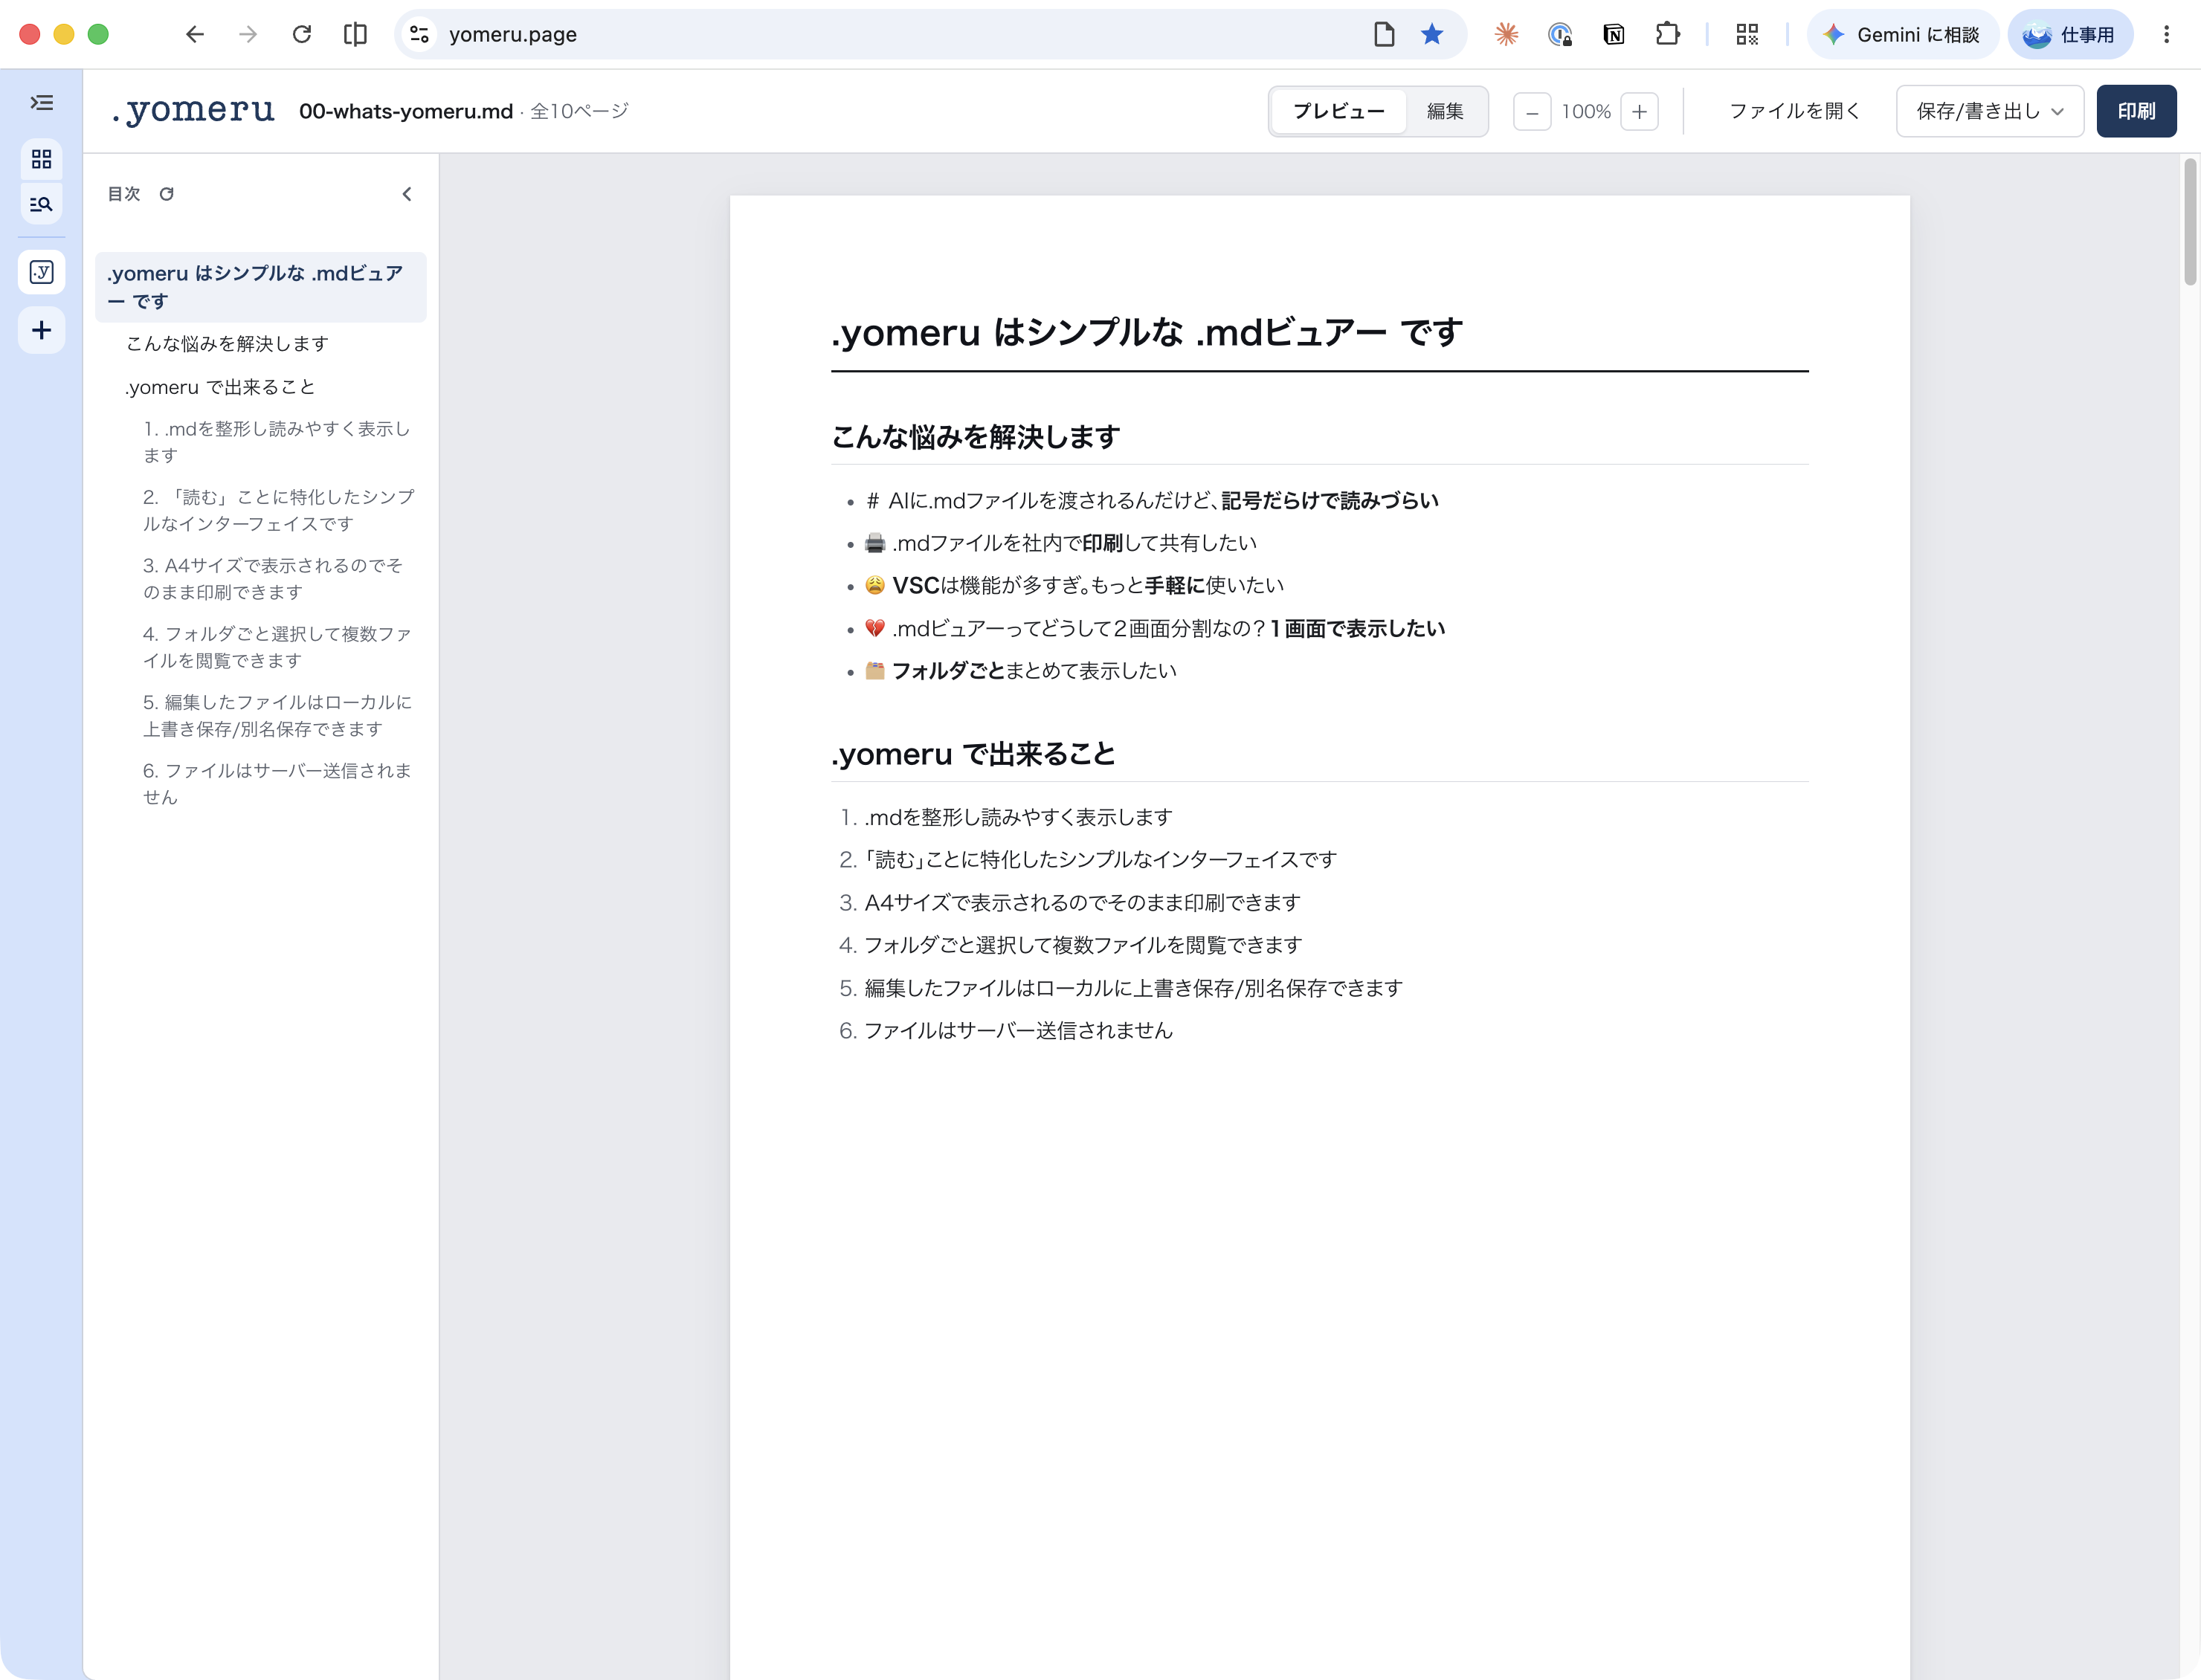Toggle the sidebar menu icon
The width and height of the screenshot is (2201, 1680).
(x=41, y=102)
